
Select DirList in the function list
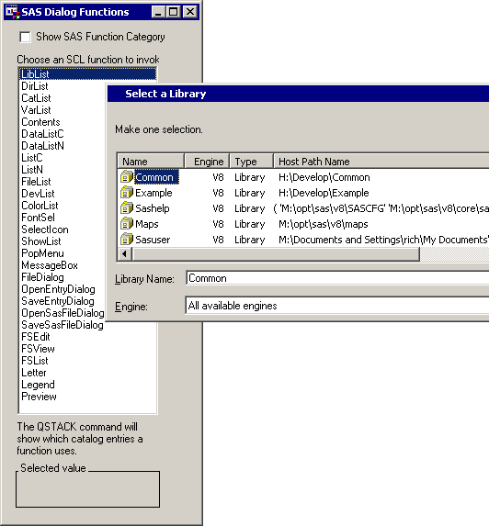coord(35,86)
